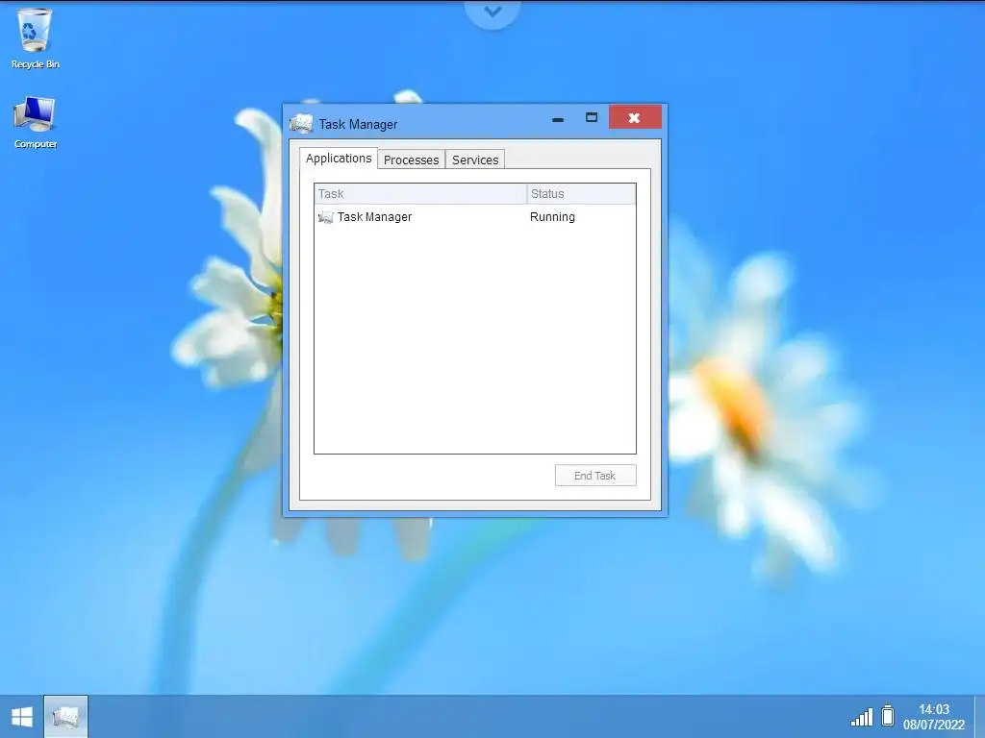Click the Running status cell
This screenshot has width=985, height=738.
[552, 217]
